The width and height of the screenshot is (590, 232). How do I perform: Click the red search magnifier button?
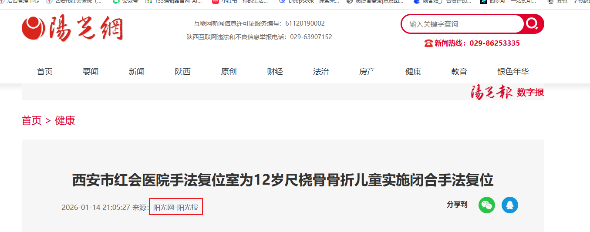[532, 24]
